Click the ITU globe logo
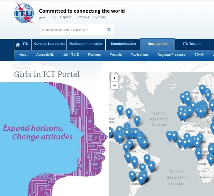The image size is (214, 196). coord(24,13)
